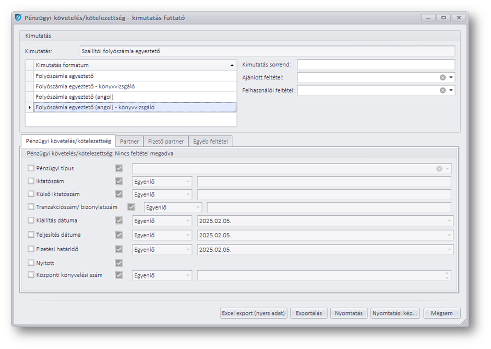
Task: Open the Kiállítás dátuma date picker dropdown
Action: click(x=449, y=221)
